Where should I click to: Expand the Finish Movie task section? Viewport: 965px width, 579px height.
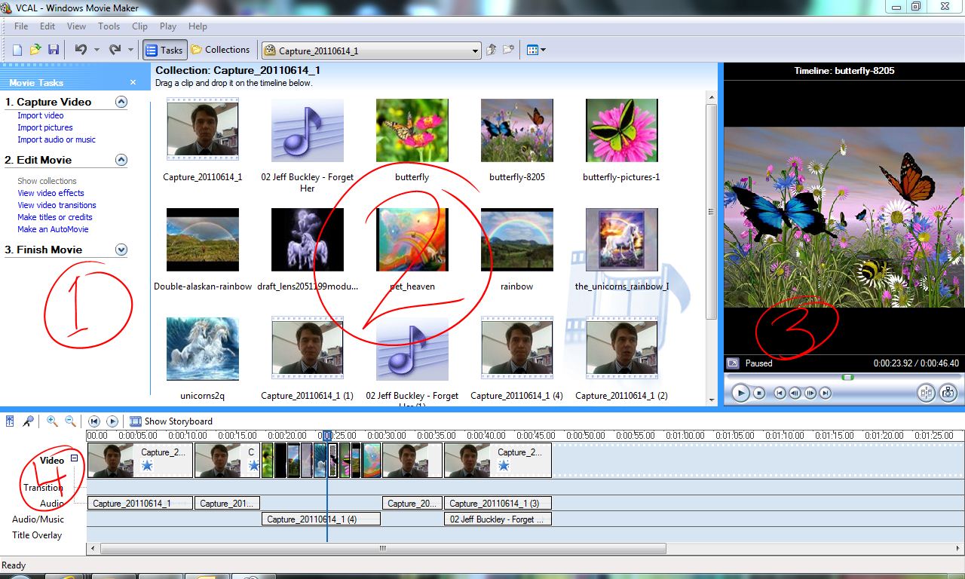coord(121,250)
